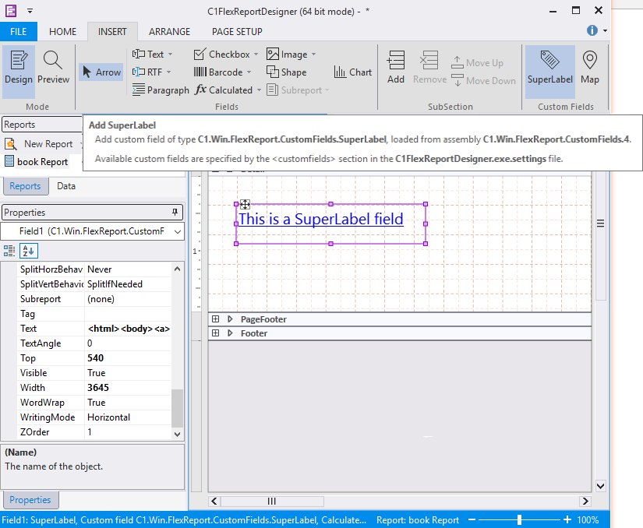
Task: Edit the Top property value 540
Action: click(x=128, y=358)
